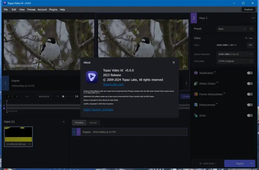Switch on the Grain filter
Image resolution: width=259 pixels, height=170 pixels.
(250, 115)
